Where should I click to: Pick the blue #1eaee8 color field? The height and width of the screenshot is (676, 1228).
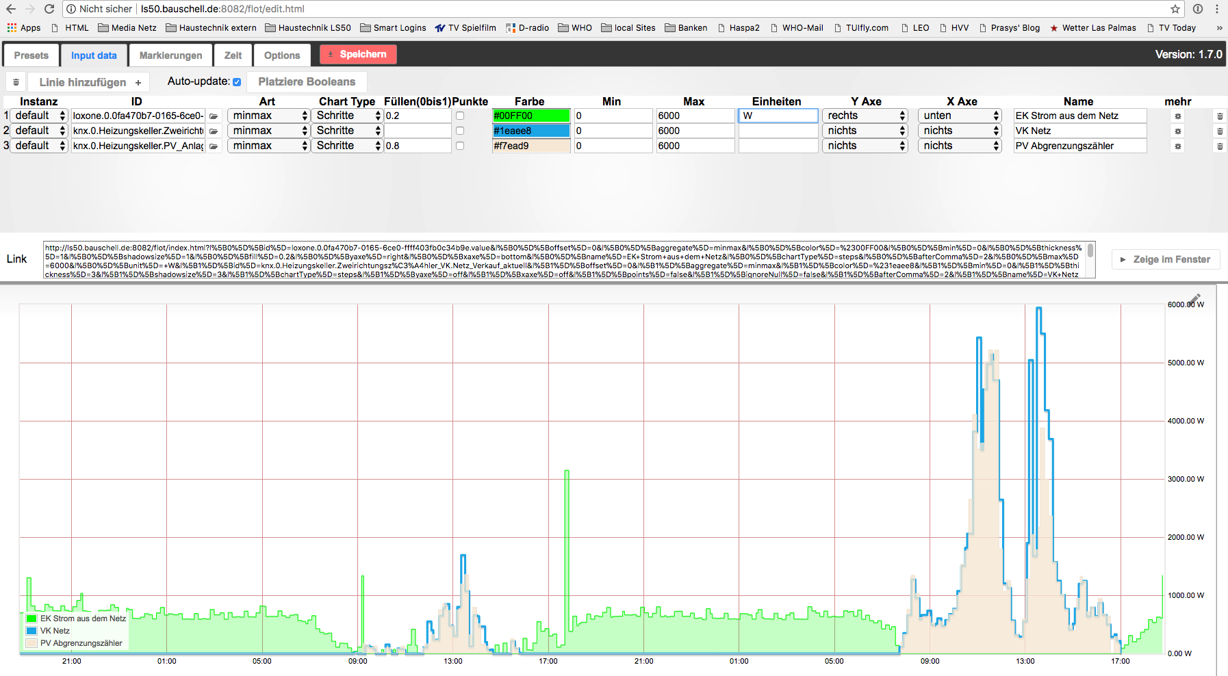coord(531,131)
